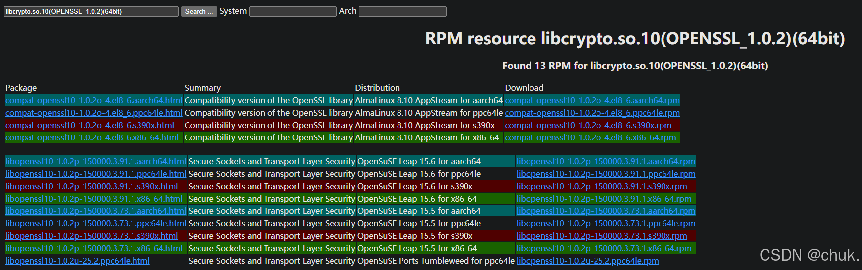Download libopenssl10-1.0.2u-25.2.ppc64le.rpm
862x270 pixels.
588,261
